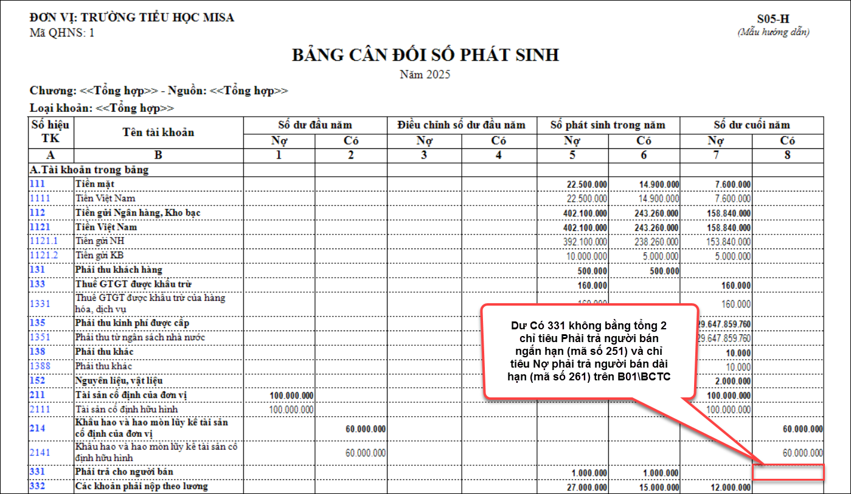Click the Tên tài khoản column header
The height and width of the screenshot is (494, 851).
pyautogui.click(x=158, y=132)
